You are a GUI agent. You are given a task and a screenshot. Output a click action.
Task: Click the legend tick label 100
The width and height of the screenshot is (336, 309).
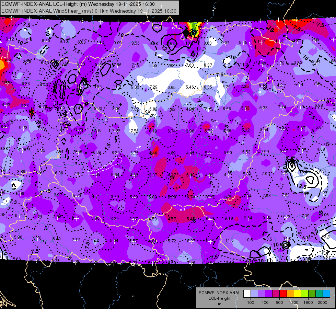[x=251, y=302]
